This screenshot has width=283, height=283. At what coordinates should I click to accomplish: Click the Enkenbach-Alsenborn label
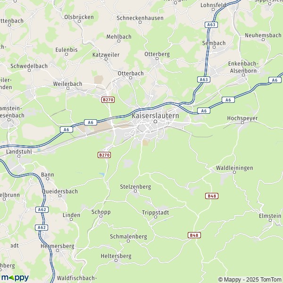(243, 67)
